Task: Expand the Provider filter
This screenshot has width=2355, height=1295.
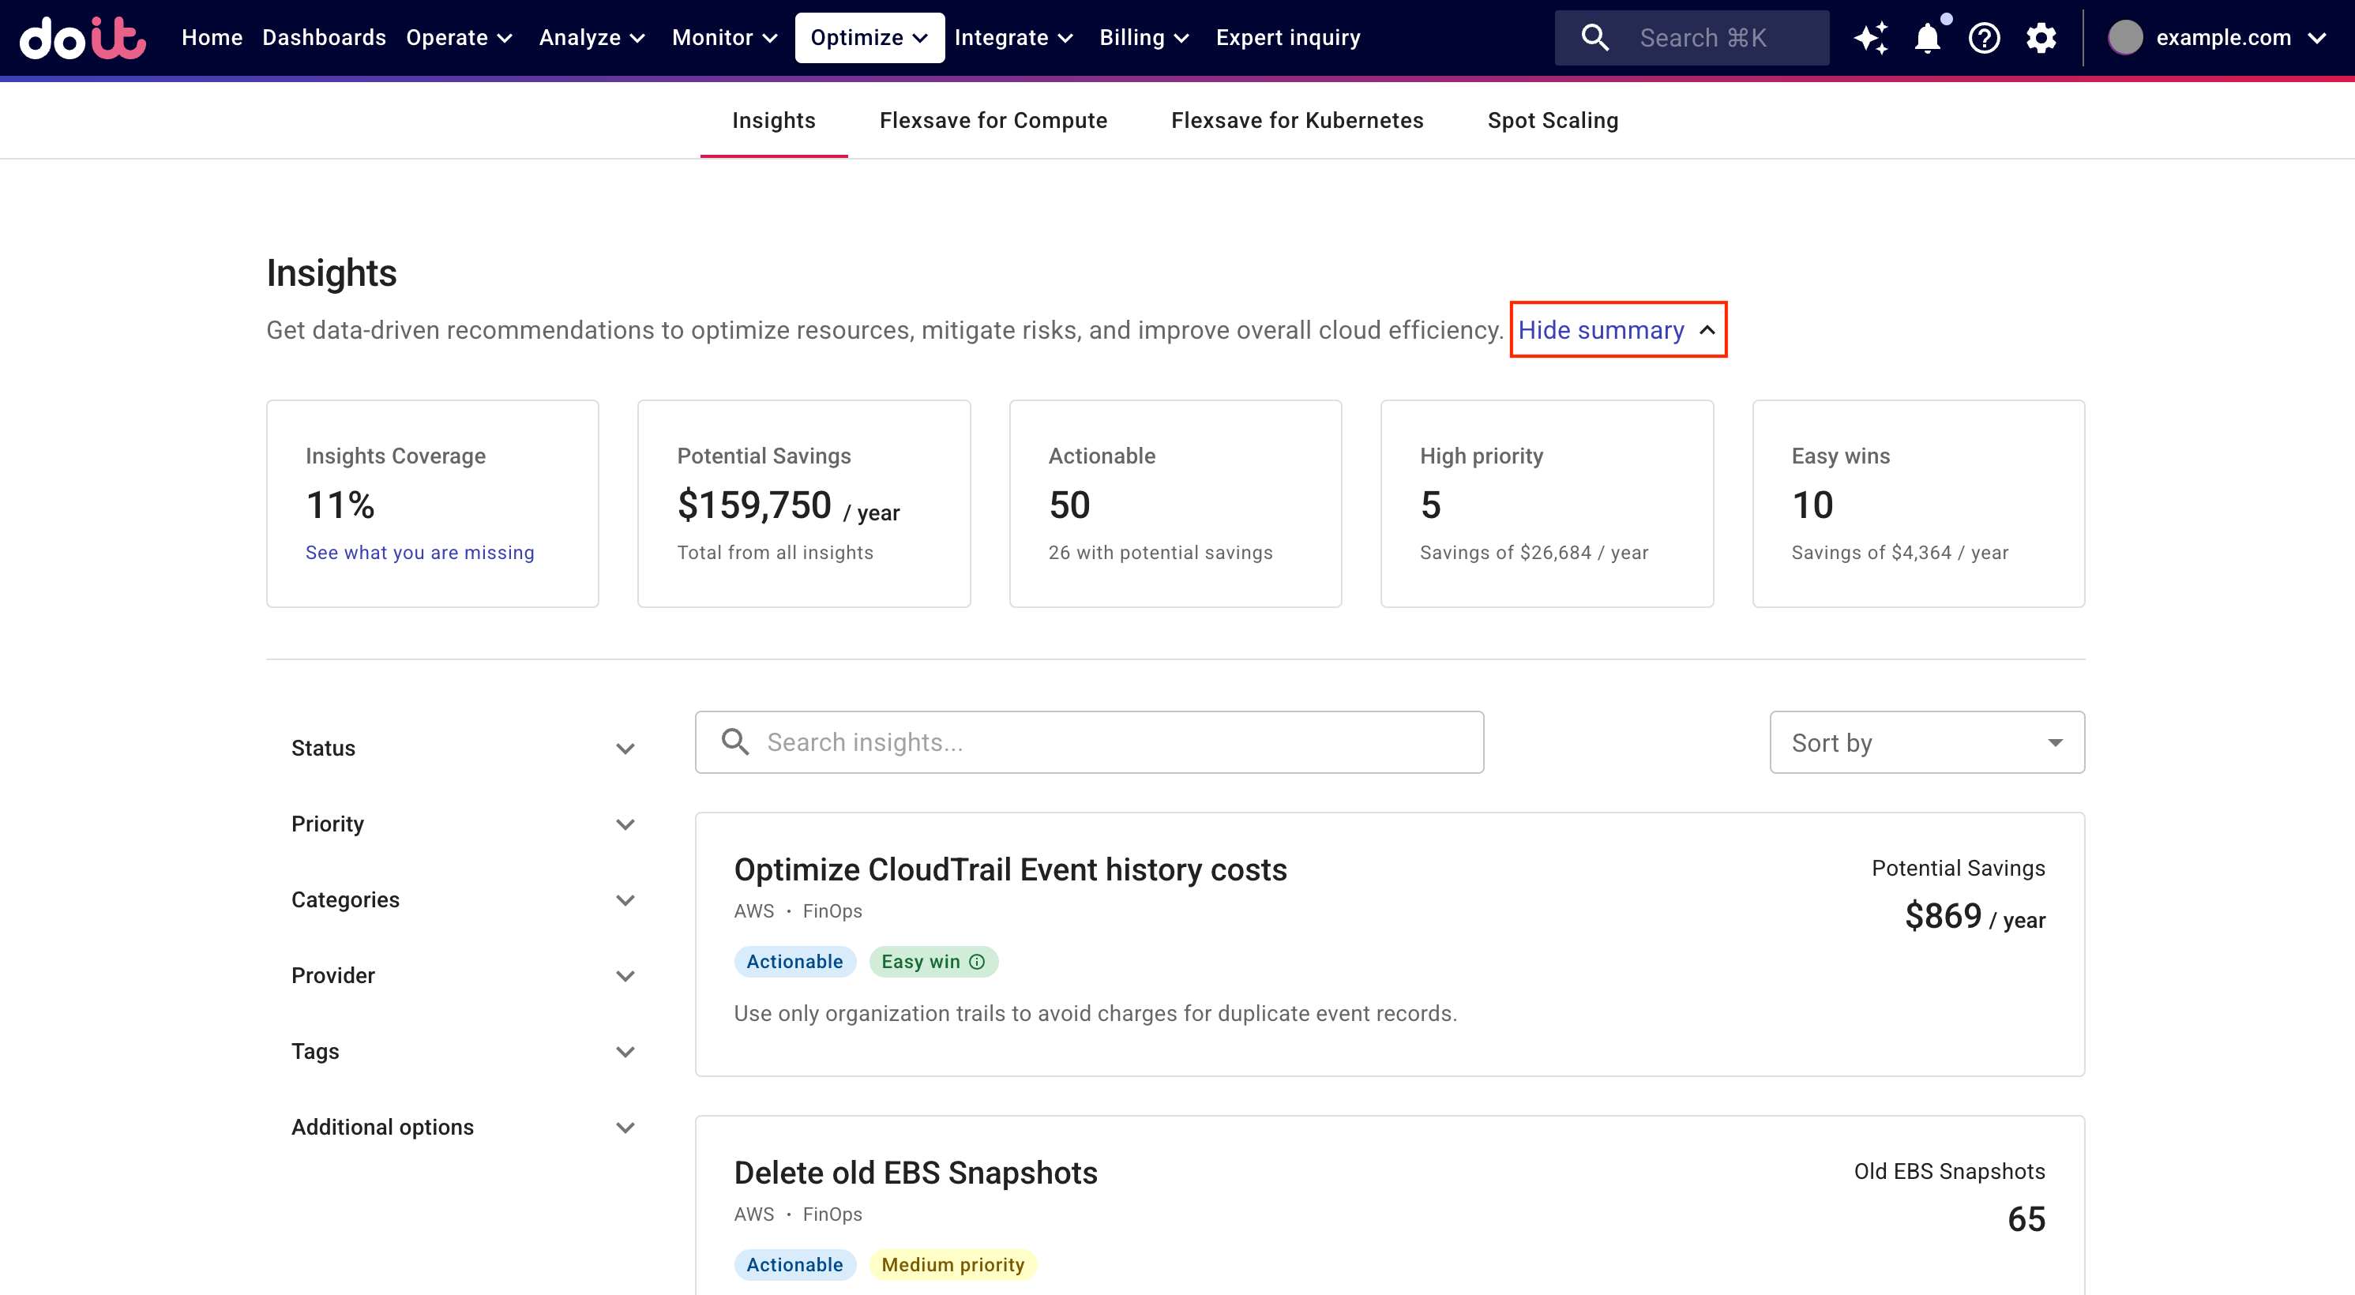Action: [463, 975]
